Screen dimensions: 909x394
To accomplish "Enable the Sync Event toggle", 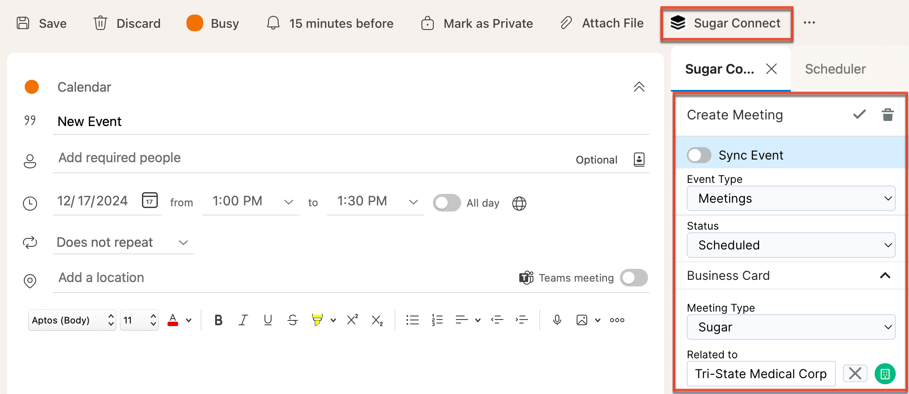I will 699,155.
